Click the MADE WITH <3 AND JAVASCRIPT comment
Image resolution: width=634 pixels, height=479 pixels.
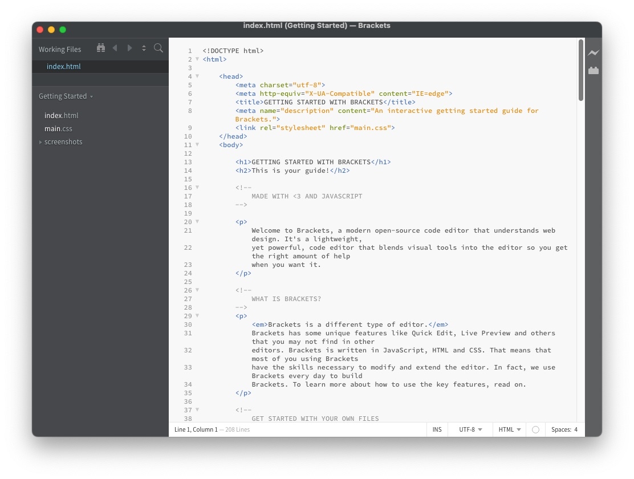point(307,196)
